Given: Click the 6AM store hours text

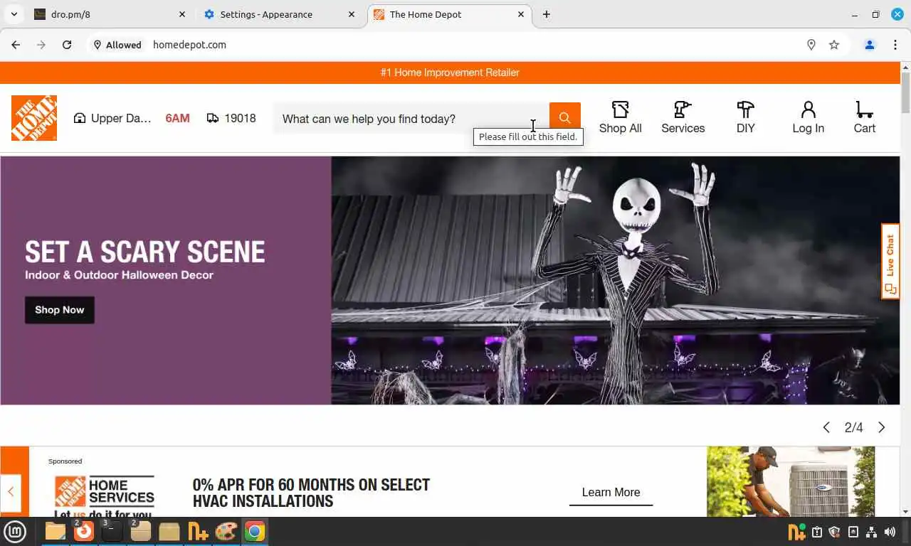Looking at the screenshot, I should (x=177, y=119).
